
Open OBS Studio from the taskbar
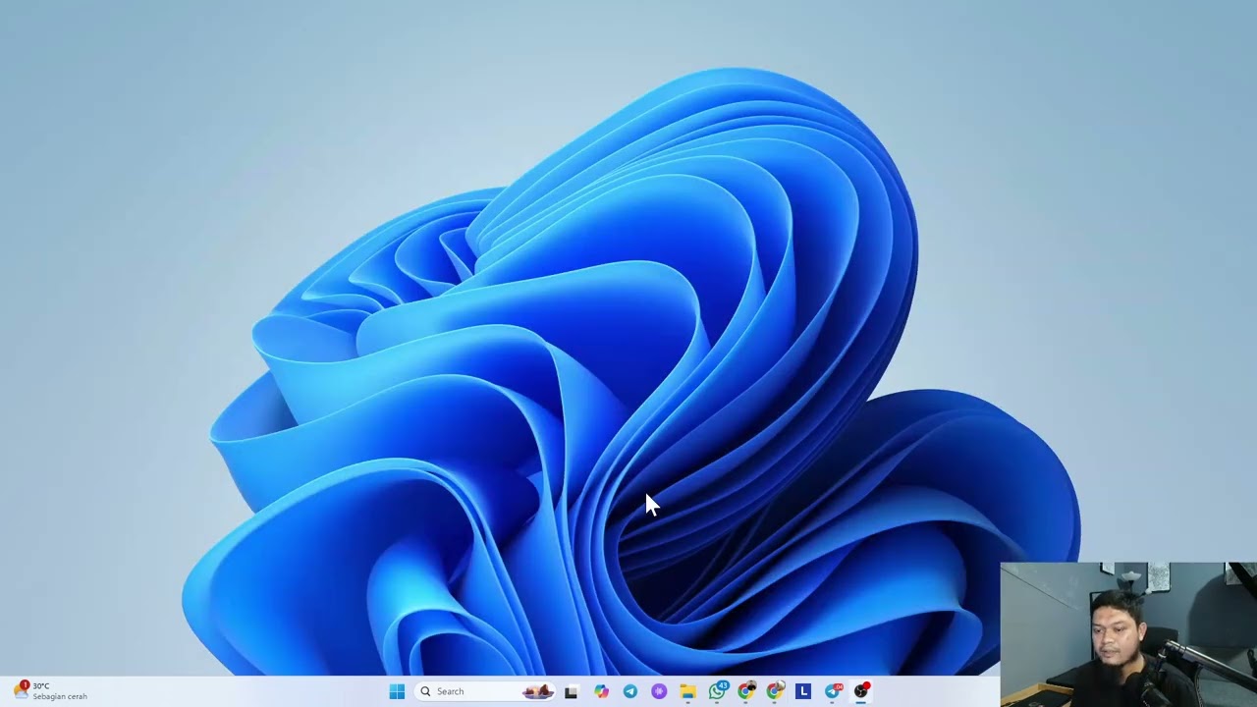coord(861,691)
